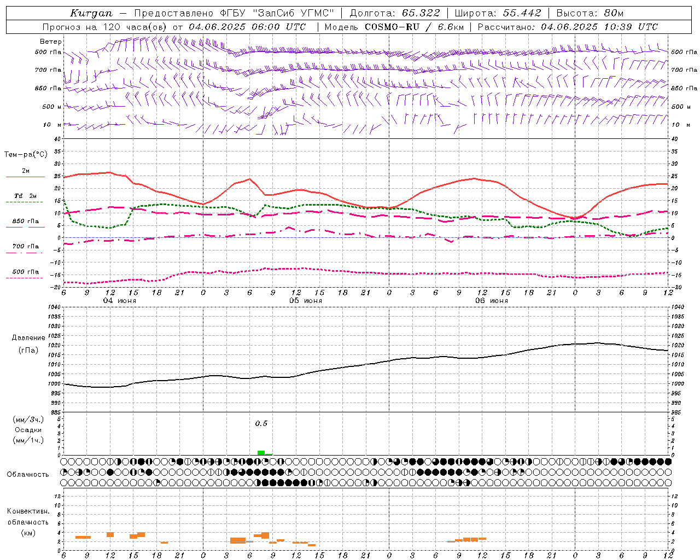
Task: Click the longitude value "Долгота: 65.322"
Action: (394, 13)
